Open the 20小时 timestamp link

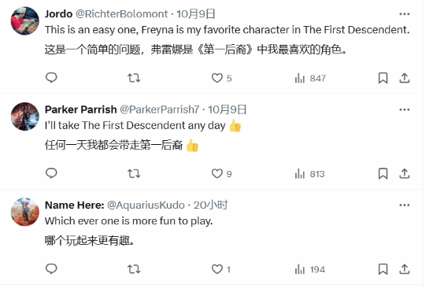[210, 206]
